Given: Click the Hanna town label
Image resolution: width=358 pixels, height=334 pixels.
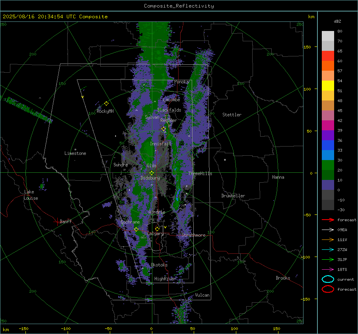Looking at the screenshot, I should 278,177.
